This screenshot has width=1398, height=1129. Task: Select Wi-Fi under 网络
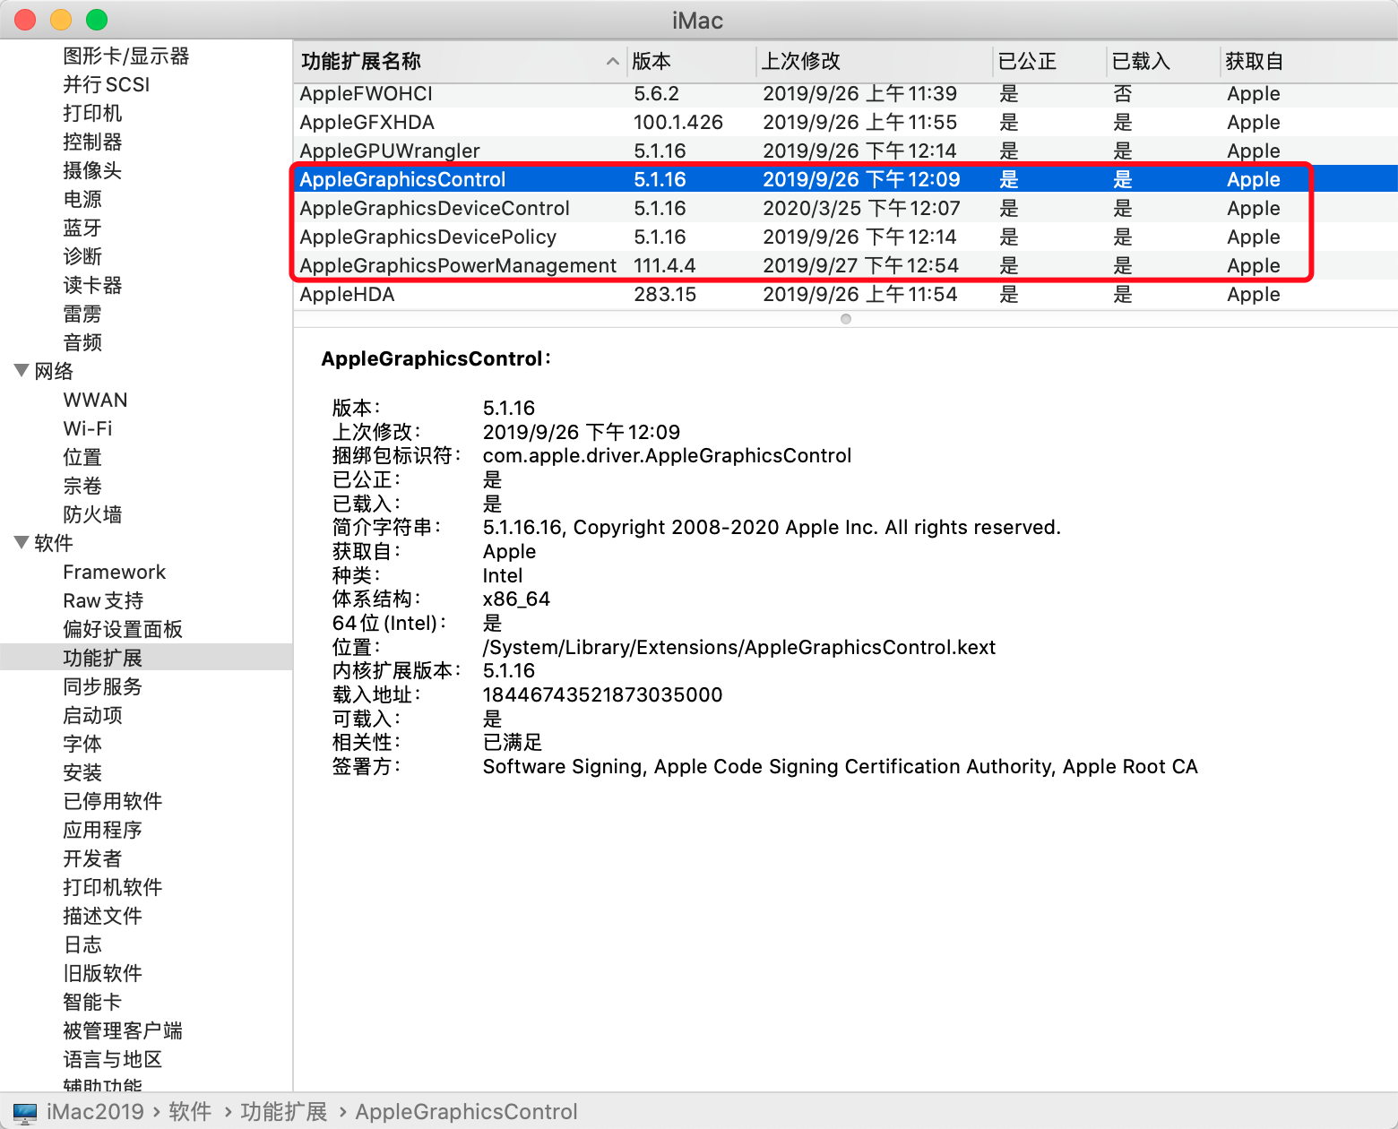[x=88, y=428]
